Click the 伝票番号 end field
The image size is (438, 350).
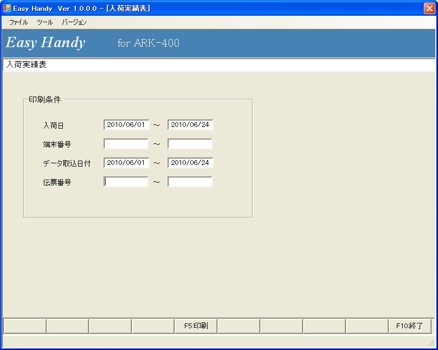190,182
